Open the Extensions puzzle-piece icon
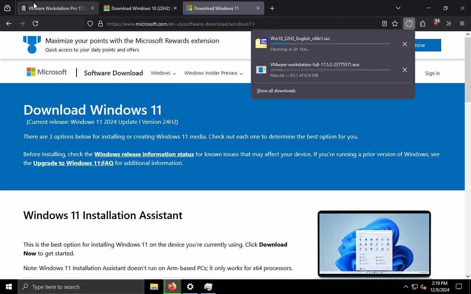This screenshot has width=471, height=294. tap(422, 24)
